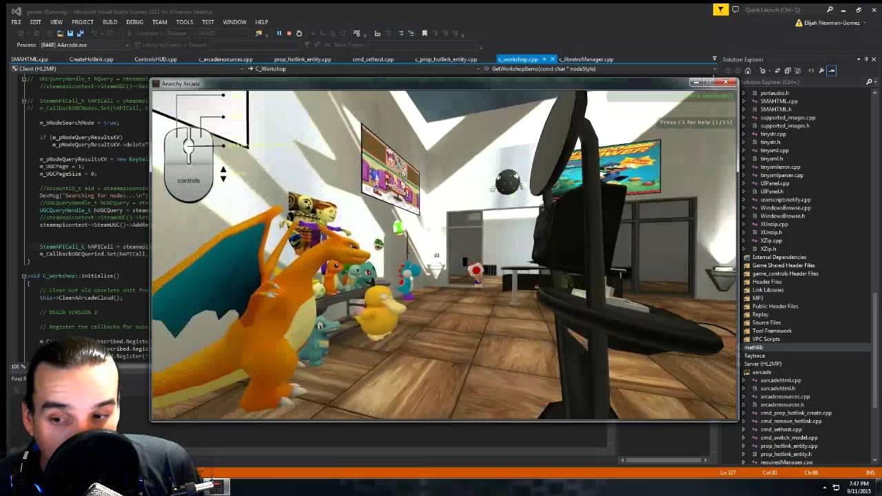
Task: Click the Solution Explorer search magnifier icon
Action: [869, 82]
